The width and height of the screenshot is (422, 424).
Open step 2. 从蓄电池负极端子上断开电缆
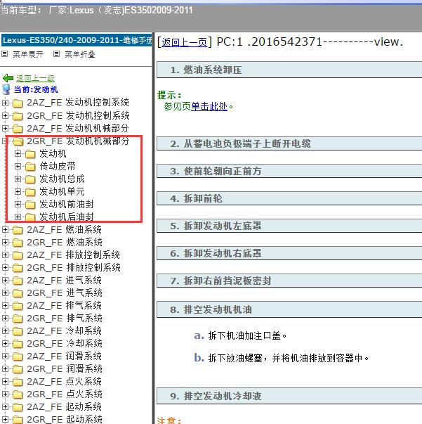(289, 143)
